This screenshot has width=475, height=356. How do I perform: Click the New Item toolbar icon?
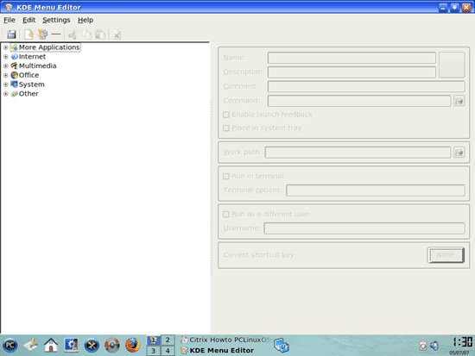[x=28, y=34]
